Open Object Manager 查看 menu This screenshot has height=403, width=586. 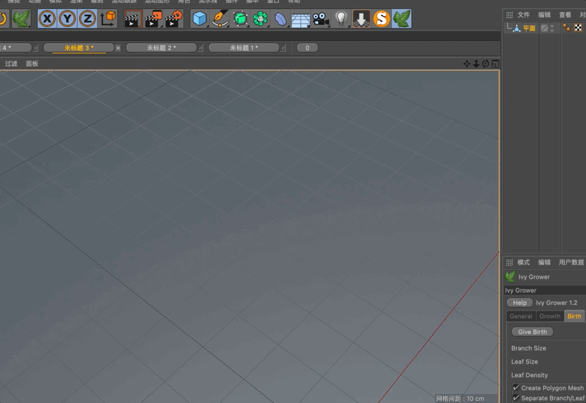pos(565,15)
